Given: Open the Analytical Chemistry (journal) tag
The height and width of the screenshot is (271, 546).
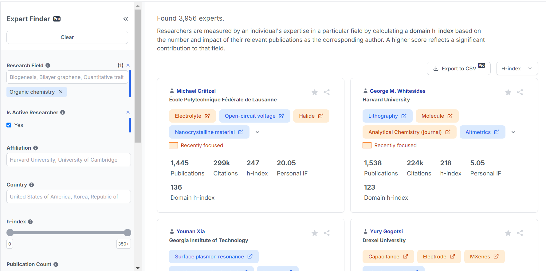Looking at the screenshot, I should pos(410,132).
